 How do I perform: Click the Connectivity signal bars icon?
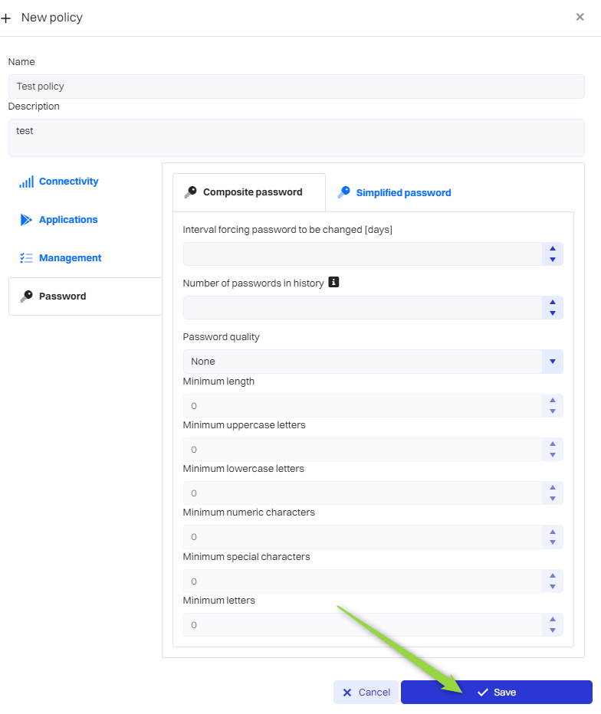tap(26, 182)
